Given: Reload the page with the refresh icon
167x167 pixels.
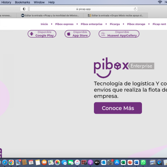Looking at the screenshot, I should tap(135, 9).
